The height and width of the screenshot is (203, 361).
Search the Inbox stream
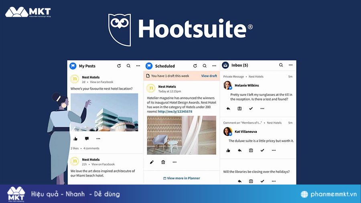point(281,65)
